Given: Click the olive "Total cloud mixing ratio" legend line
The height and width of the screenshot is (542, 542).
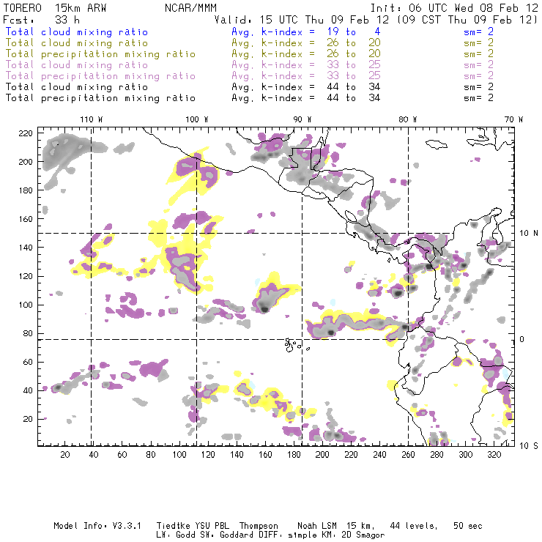Looking at the screenshot, I should 77,43.
